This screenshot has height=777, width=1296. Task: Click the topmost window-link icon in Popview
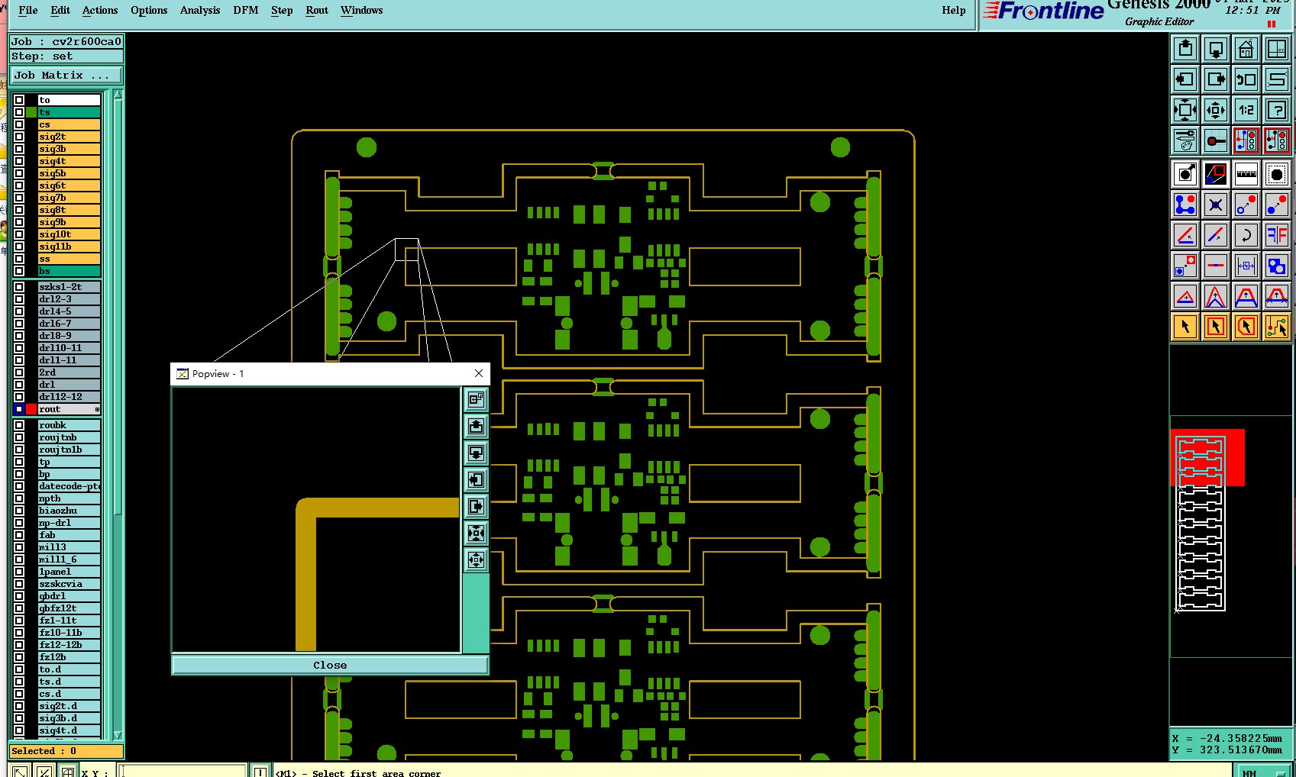476,399
